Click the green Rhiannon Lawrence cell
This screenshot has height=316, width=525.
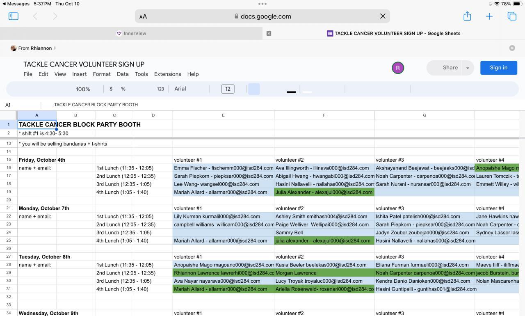[x=224, y=273]
